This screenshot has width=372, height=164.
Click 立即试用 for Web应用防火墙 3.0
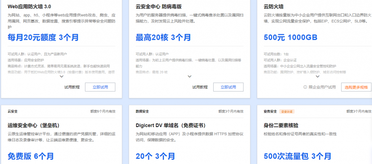click(100, 87)
